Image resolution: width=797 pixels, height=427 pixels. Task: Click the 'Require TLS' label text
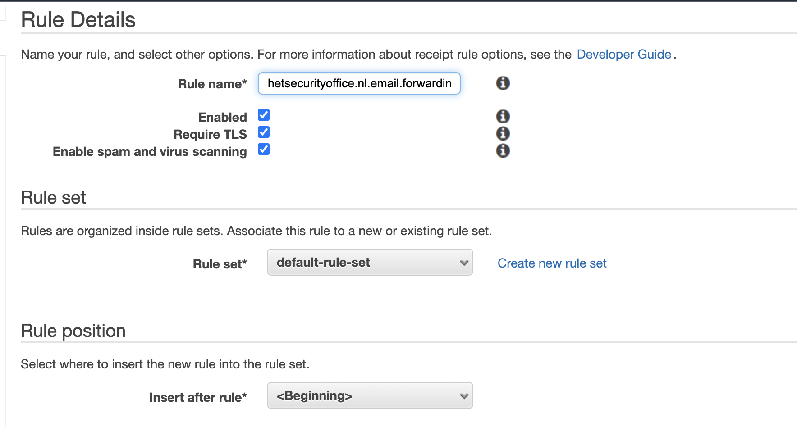pos(210,134)
